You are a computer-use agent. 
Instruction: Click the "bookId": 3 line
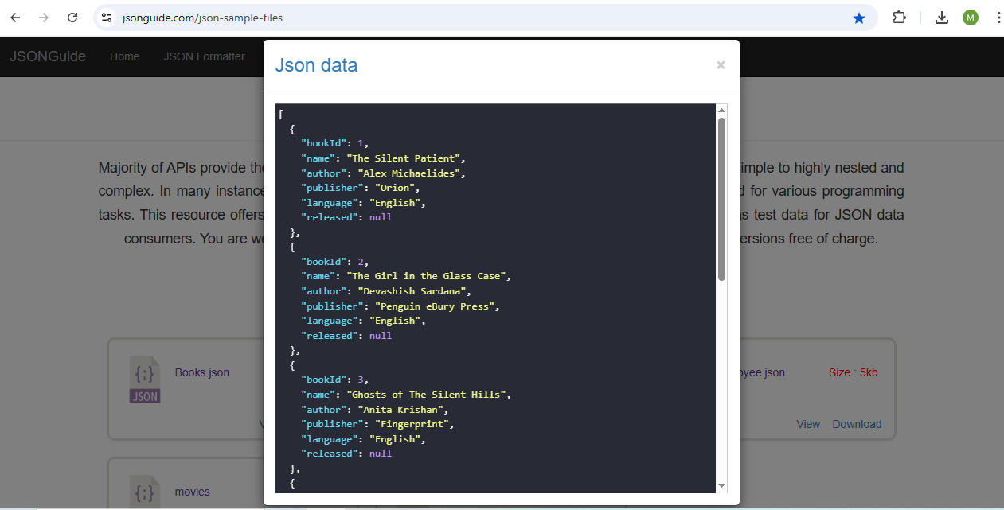pyautogui.click(x=334, y=380)
